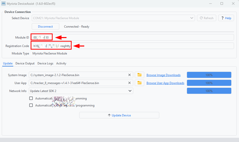Click the Myriota app logo in title bar

click(3, 3)
